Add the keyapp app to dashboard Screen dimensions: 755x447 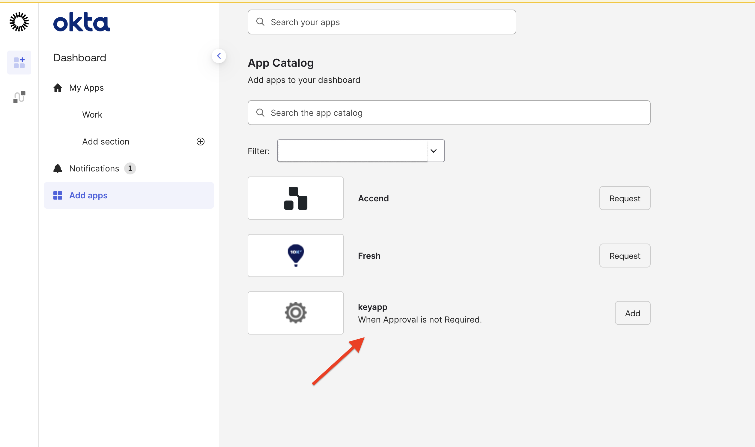632,313
